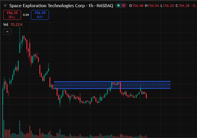Click the Space Exploration Technologies symbol logo
Screen dimensions: 197x138
click(5, 6)
